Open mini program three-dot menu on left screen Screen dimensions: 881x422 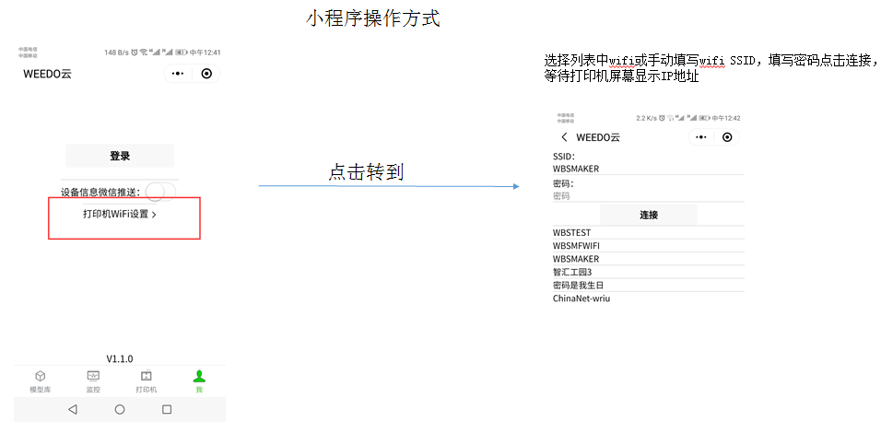tap(178, 74)
